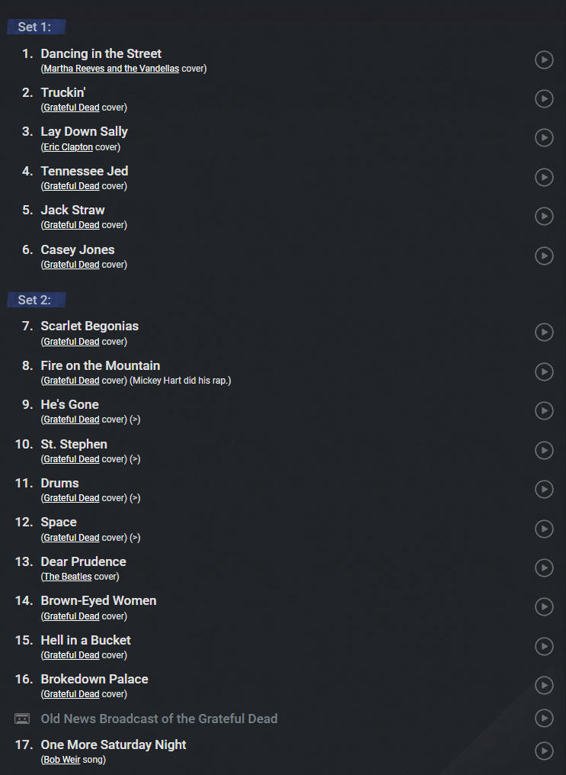The width and height of the screenshot is (566, 775).
Task: Play Lay Down Sally track
Action: coord(544,138)
